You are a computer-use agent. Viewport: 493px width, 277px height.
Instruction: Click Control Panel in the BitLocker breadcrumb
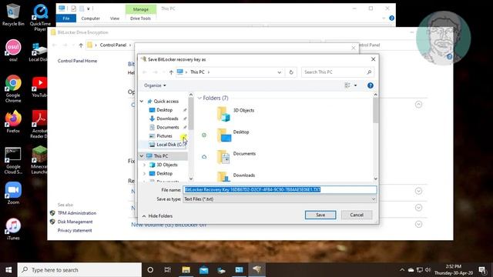[113, 45]
